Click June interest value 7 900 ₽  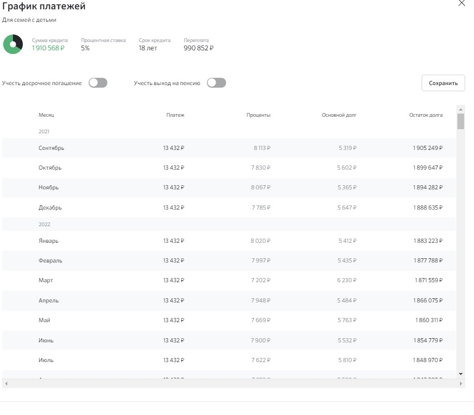[260, 340]
